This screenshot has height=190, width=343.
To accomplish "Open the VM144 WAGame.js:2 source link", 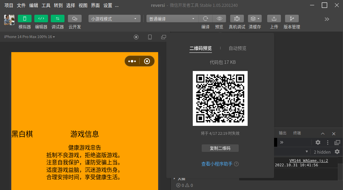I will pos(308,161).
